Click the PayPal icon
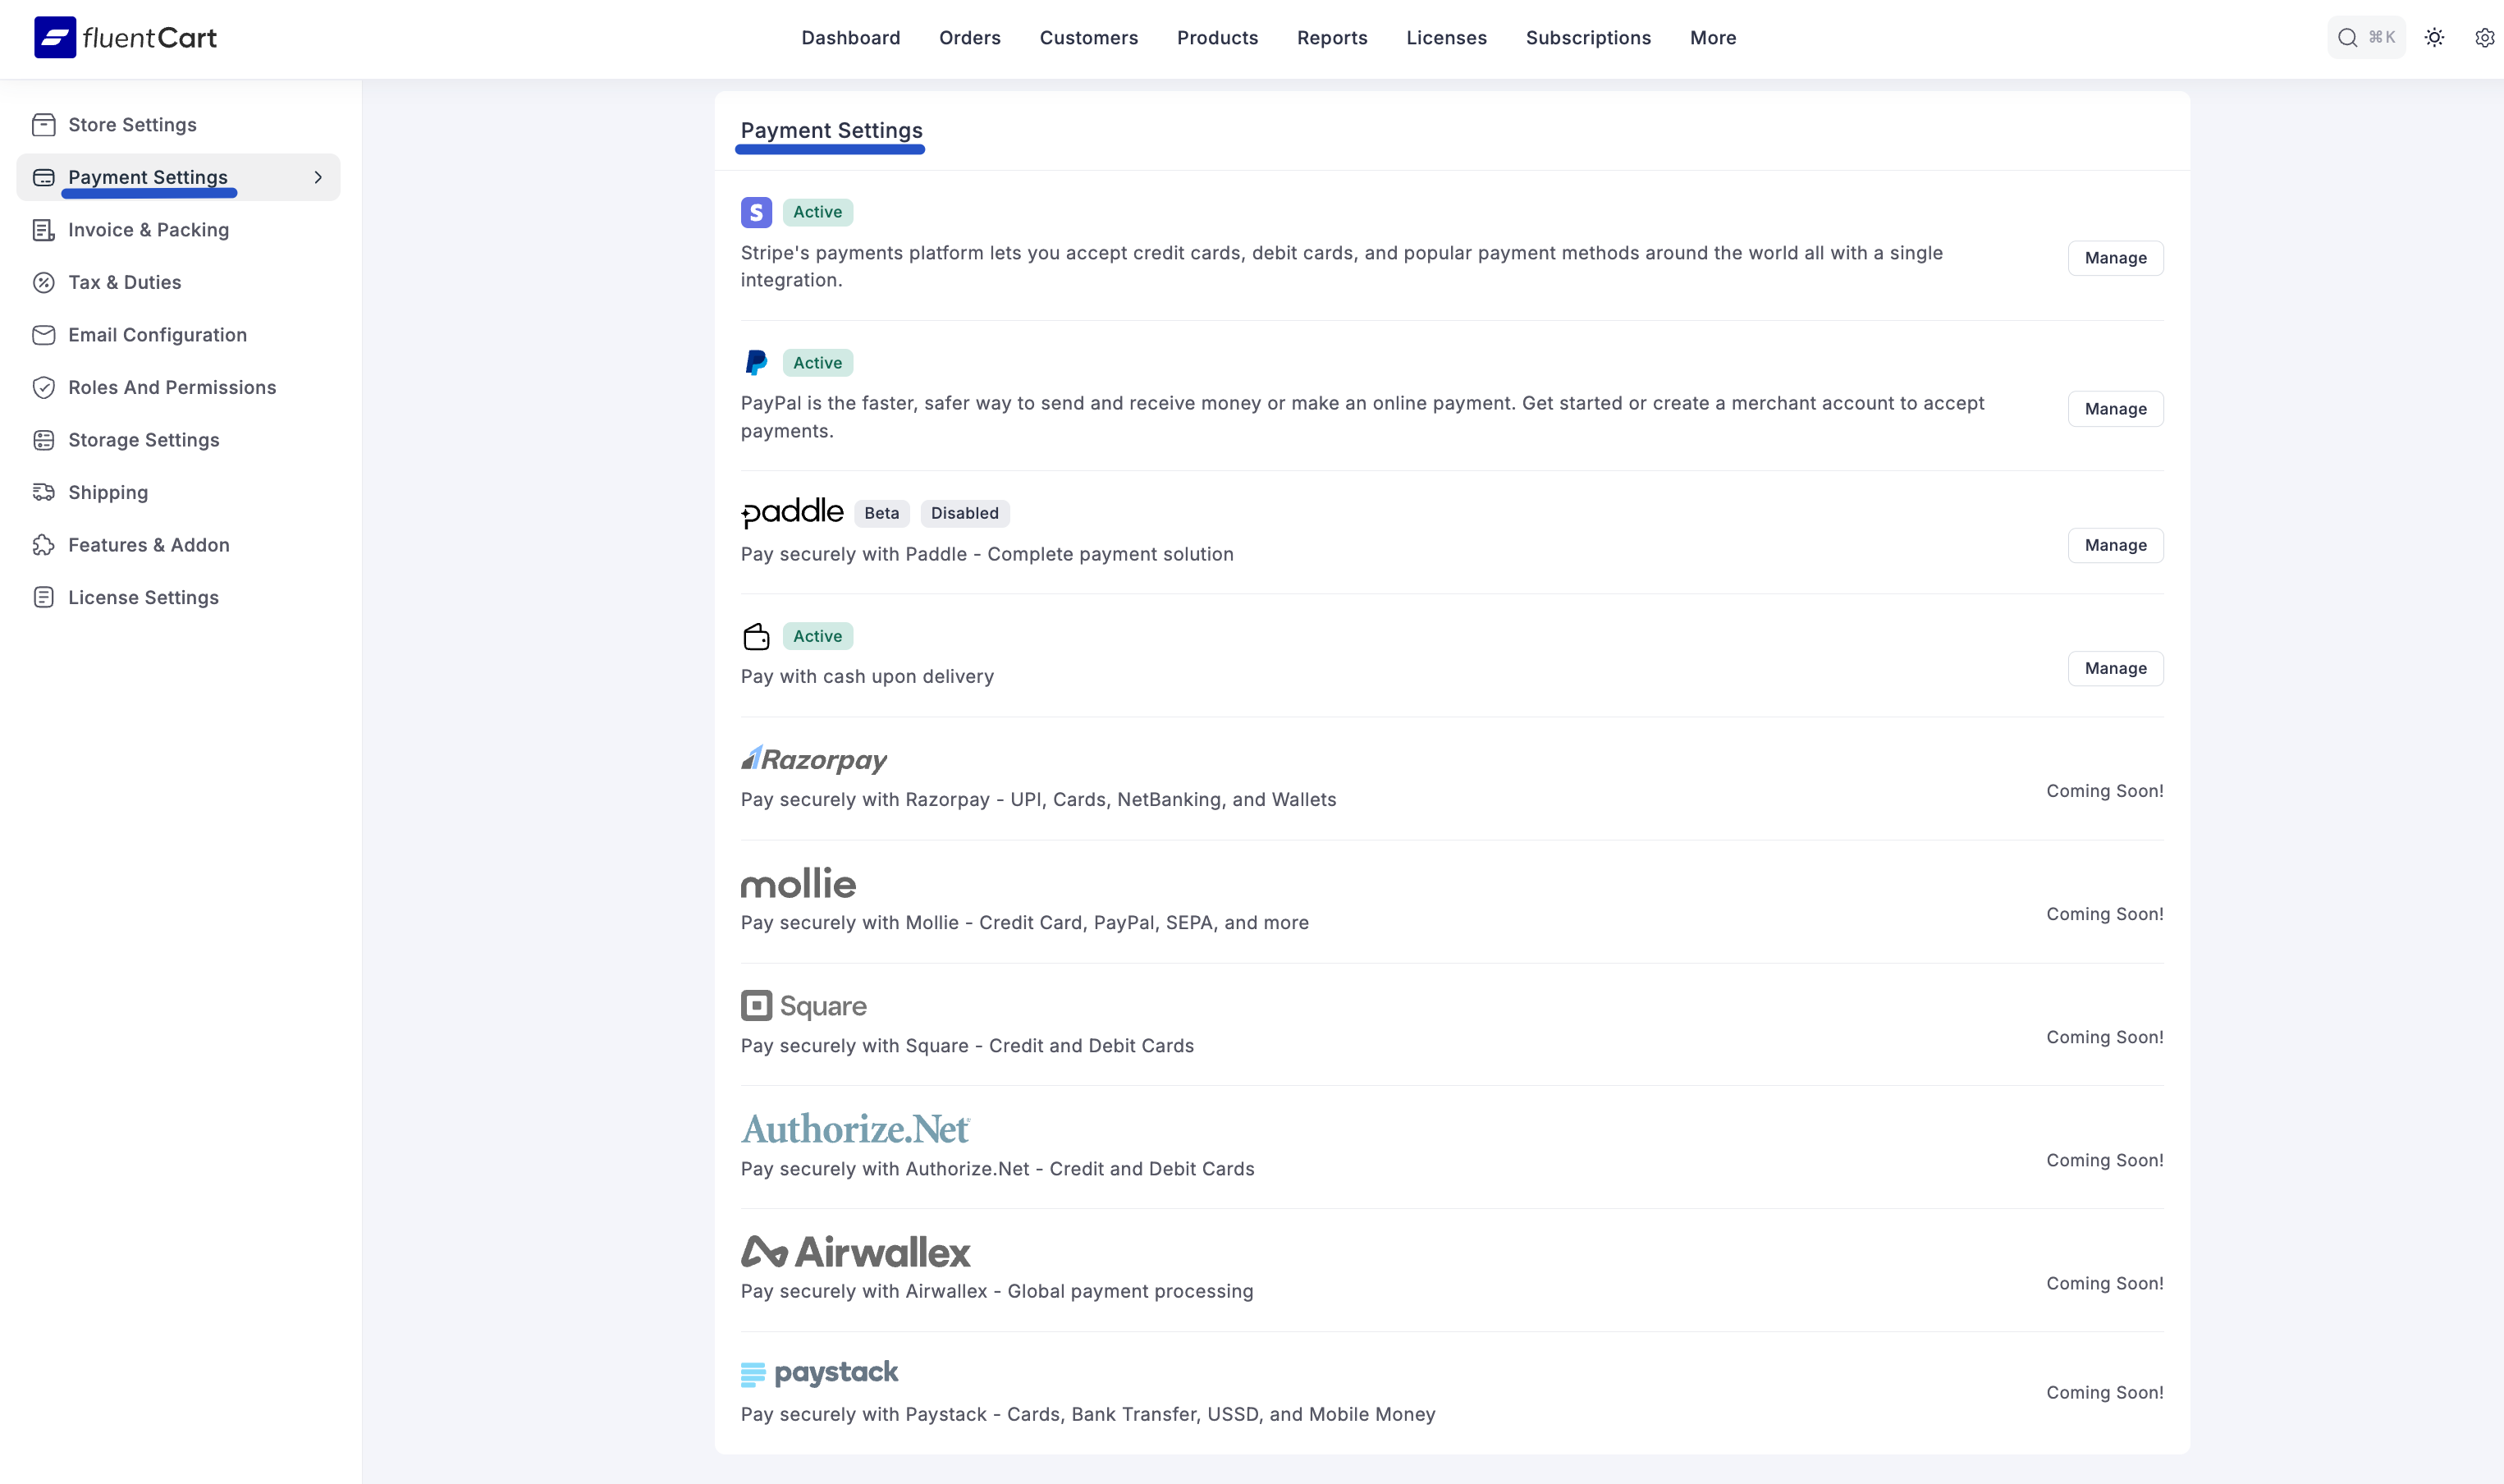 click(x=757, y=362)
